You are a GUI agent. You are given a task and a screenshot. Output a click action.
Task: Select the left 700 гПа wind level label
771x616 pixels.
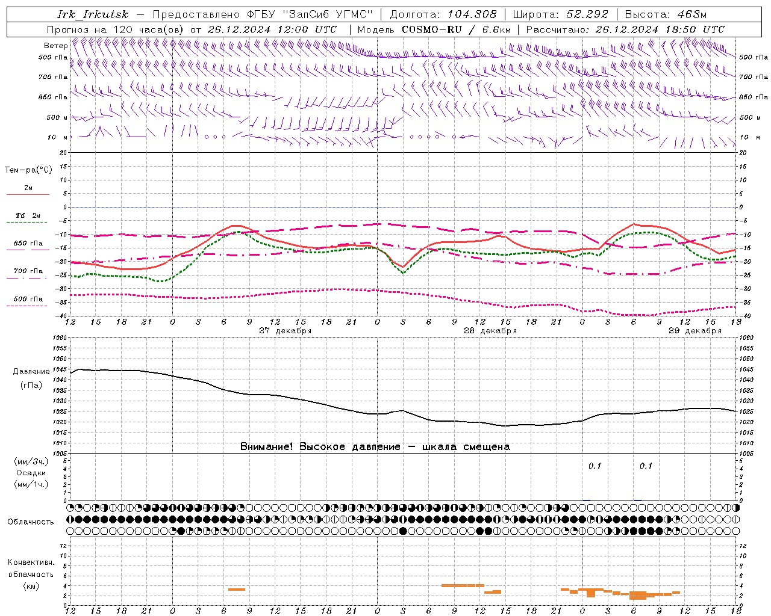tap(53, 77)
